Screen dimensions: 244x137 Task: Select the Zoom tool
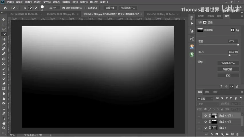pos(4,128)
